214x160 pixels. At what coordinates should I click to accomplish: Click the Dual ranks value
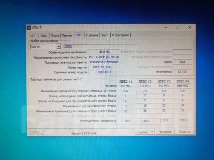(x=182, y=62)
